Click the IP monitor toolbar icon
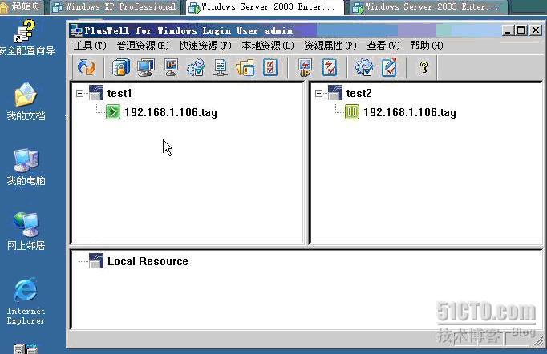Screen dimensions: 547x354 pos(171,67)
